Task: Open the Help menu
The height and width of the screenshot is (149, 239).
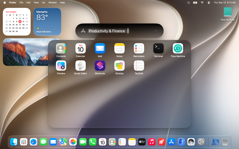Action: [62, 3]
